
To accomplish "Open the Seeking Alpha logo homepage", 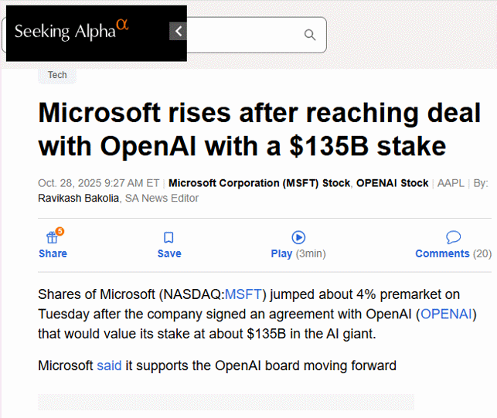I will click(71, 32).
